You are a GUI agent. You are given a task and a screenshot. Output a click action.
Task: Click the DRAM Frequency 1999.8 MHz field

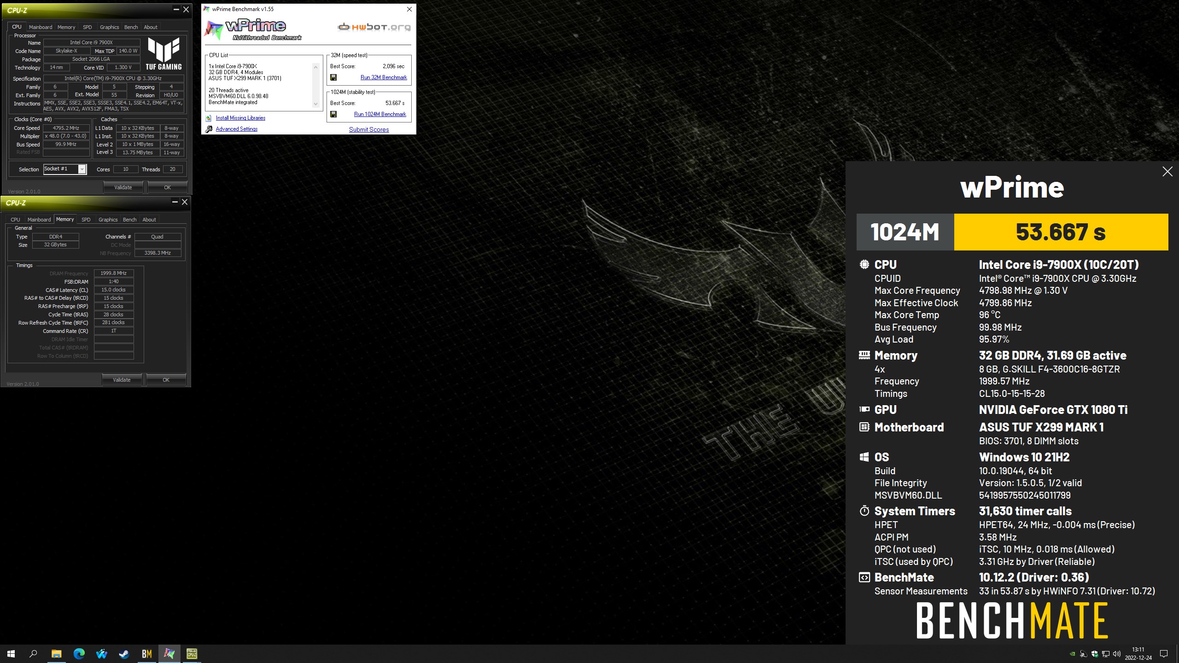point(114,273)
